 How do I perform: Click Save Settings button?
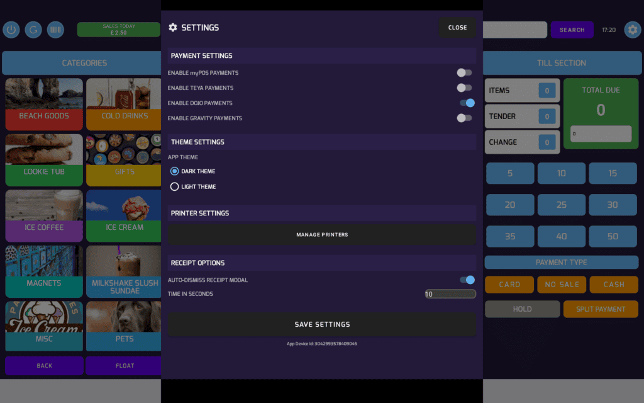[x=322, y=324]
